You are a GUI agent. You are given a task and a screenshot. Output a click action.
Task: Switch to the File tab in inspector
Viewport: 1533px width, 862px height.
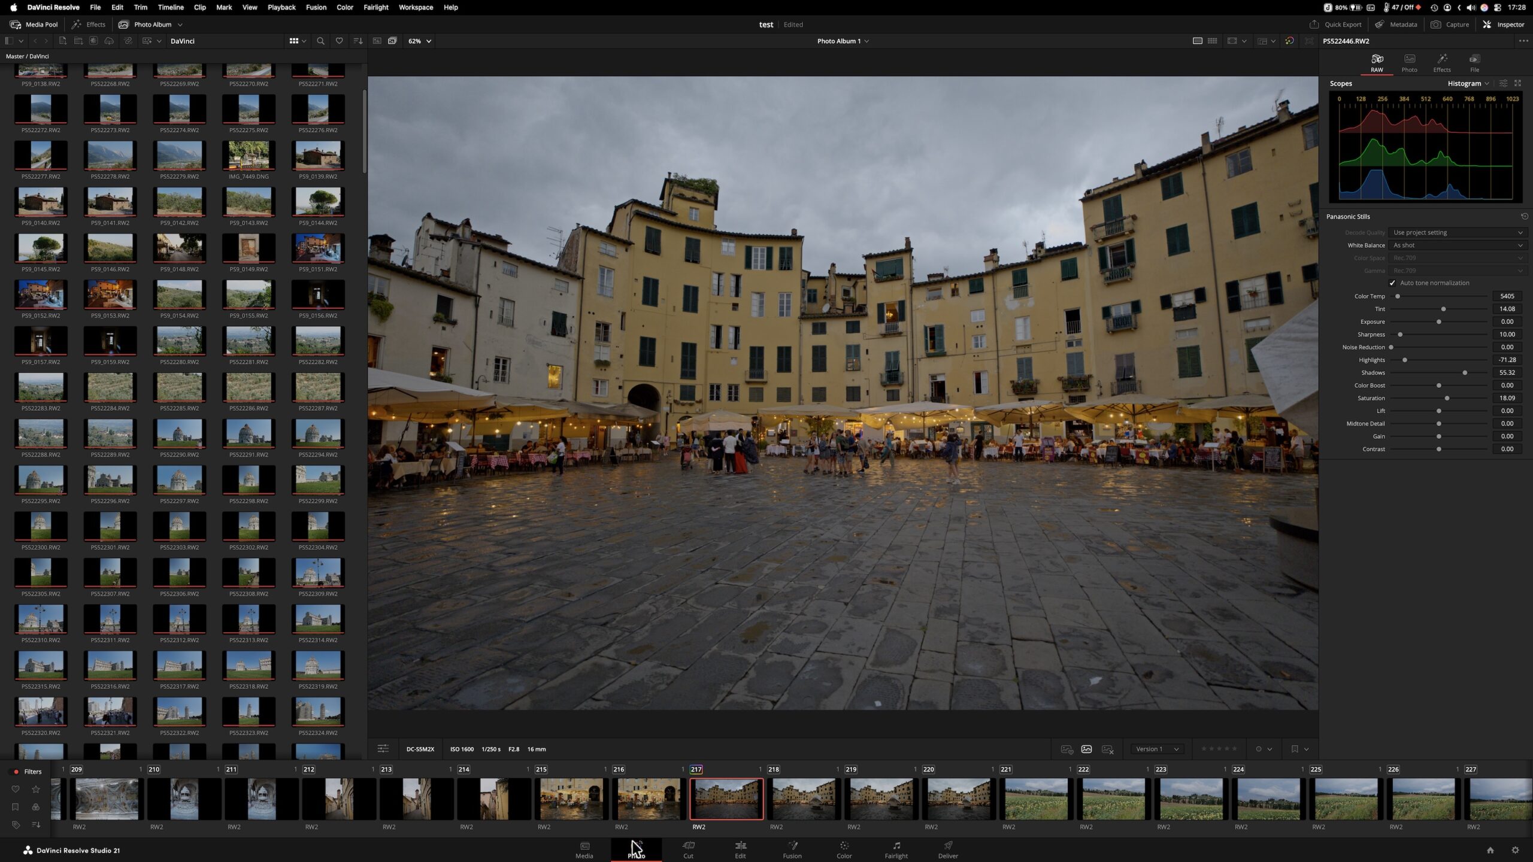1474,63
